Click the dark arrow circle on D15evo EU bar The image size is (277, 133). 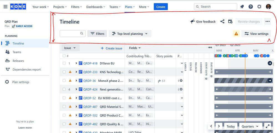click(x=270, y=63)
